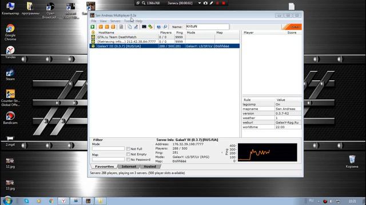Open dropdown arrow in recording bar
Image resolution: width=366 pixels, height=205 pixels.
(200, 3)
